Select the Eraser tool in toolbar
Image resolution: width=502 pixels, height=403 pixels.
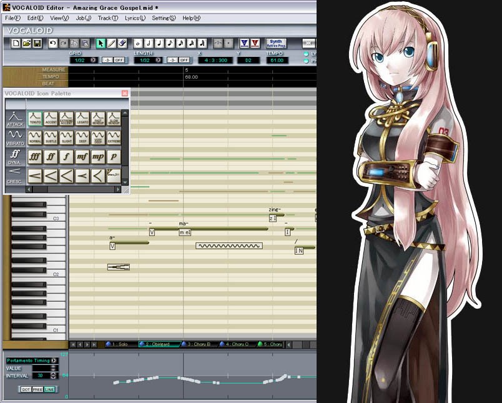coord(122,43)
